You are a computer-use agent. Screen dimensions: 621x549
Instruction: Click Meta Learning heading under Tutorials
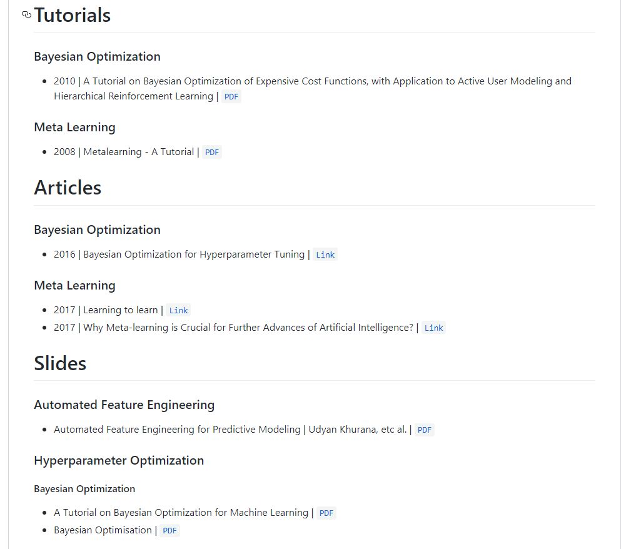[74, 127]
